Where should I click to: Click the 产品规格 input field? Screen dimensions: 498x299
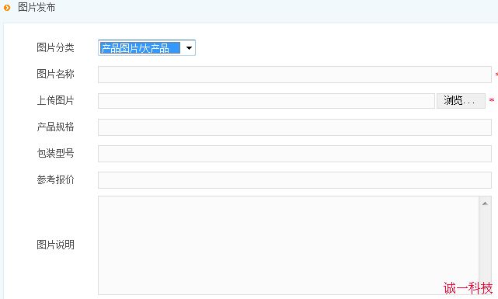coord(294,127)
